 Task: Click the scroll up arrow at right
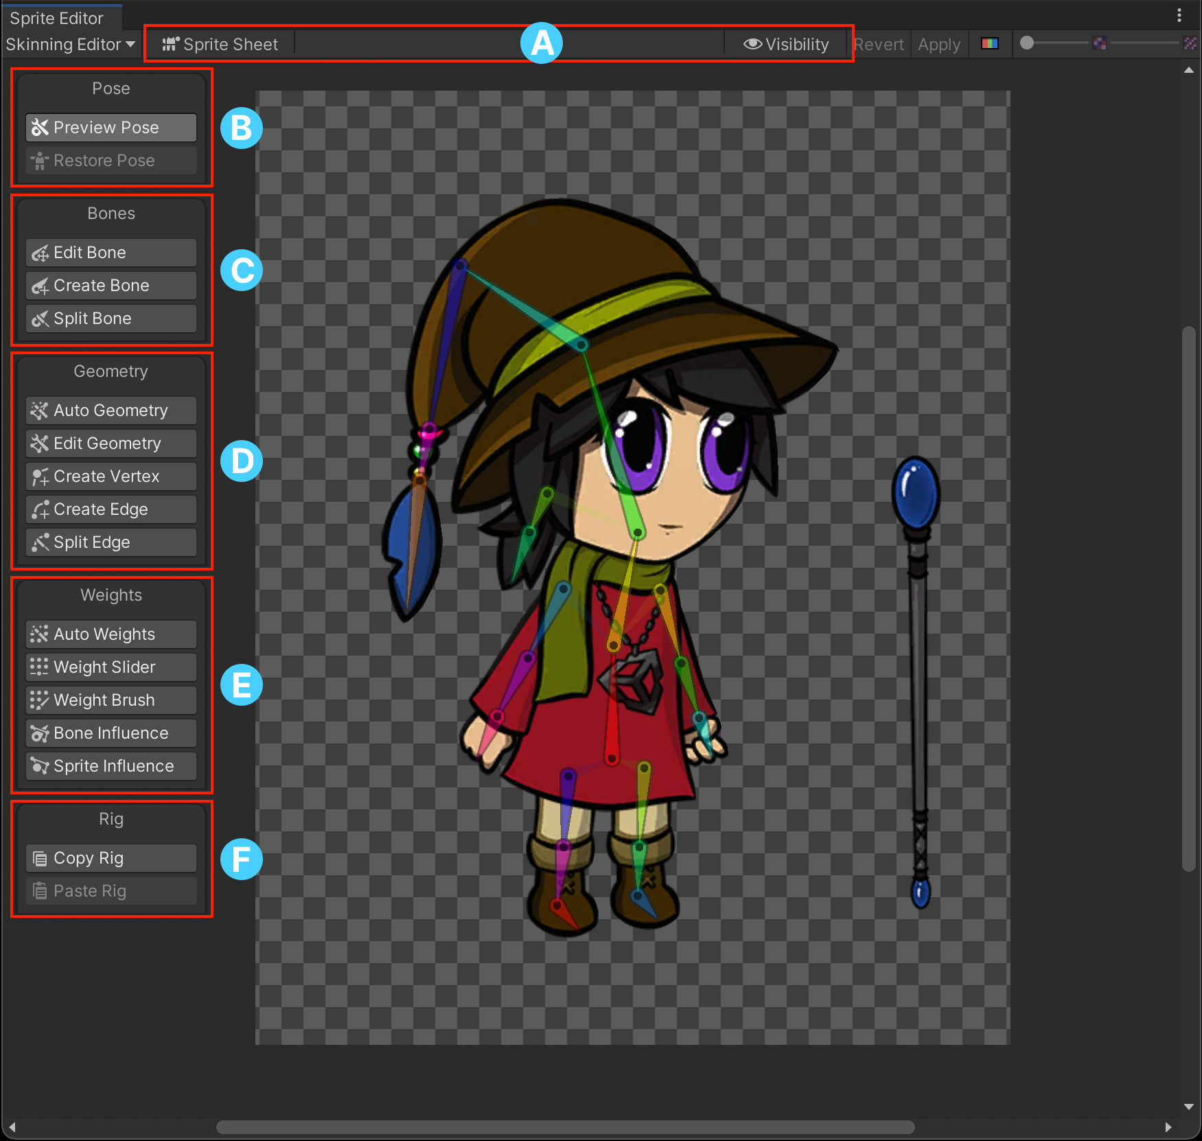(x=1189, y=71)
